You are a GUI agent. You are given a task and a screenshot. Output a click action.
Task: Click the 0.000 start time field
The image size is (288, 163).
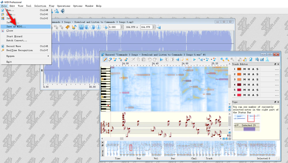pyautogui.click(x=114, y=27)
